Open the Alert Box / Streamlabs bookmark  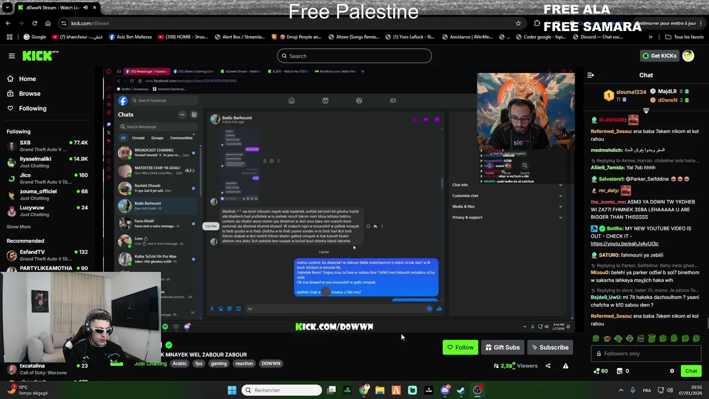pos(239,37)
